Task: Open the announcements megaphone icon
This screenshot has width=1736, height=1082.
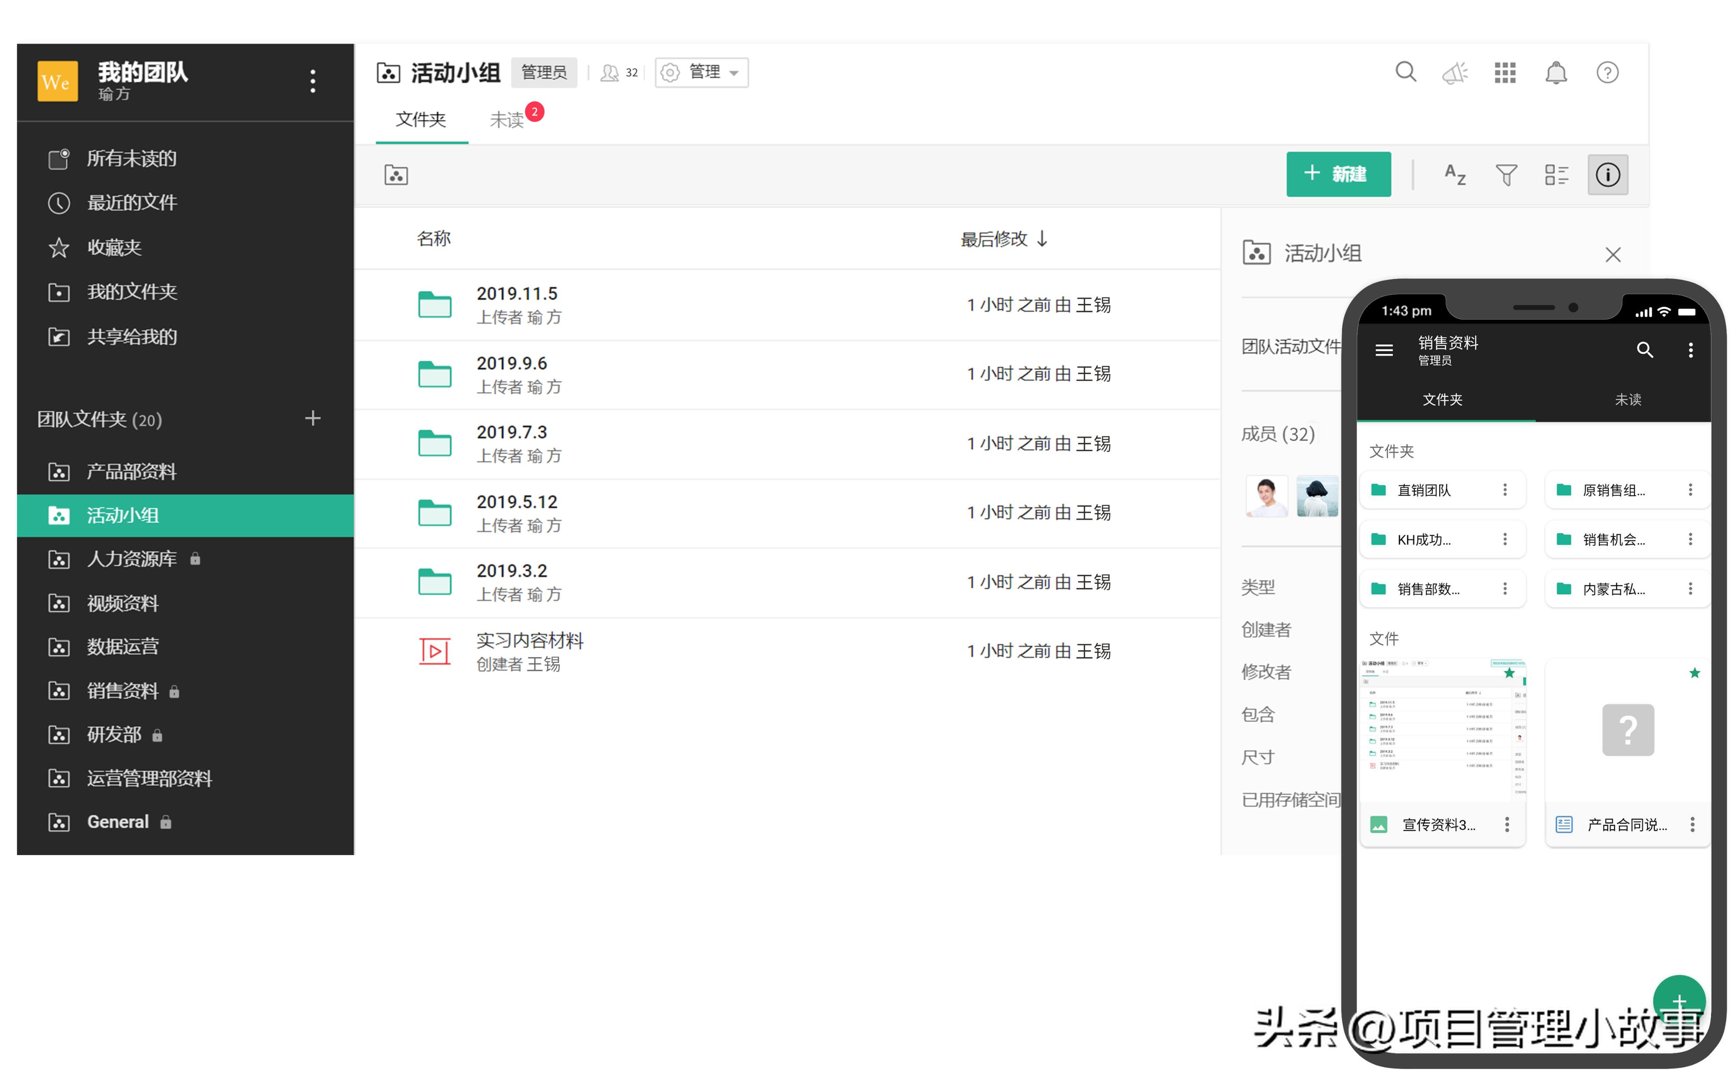Action: [x=1455, y=72]
